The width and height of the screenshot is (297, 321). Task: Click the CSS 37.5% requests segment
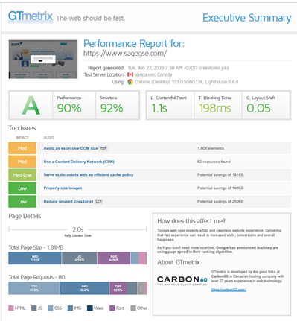[x=34, y=288]
